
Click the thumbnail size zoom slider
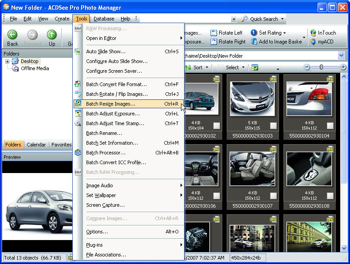(x=322, y=67)
